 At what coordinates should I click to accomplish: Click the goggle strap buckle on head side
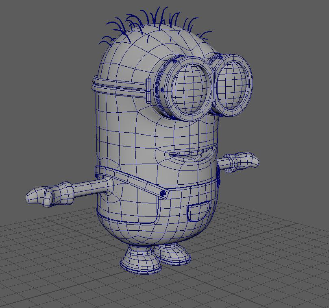(148, 91)
